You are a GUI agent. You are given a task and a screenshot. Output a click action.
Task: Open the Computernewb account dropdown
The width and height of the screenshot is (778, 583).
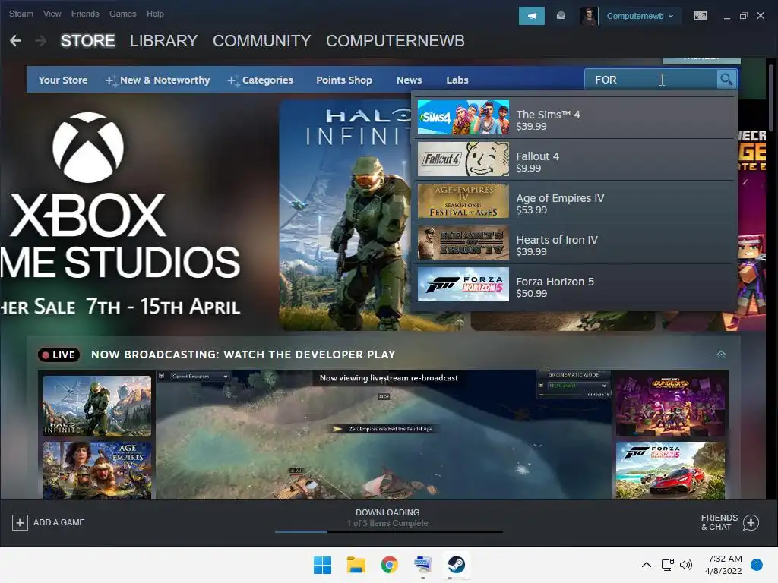click(640, 16)
